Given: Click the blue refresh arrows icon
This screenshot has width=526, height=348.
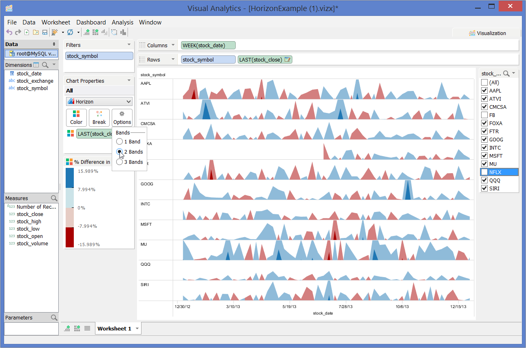Looking at the screenshot, I should [x=70, y=33].
